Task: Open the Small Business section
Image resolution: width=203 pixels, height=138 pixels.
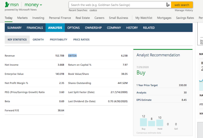Action: (x=119, y=18)
